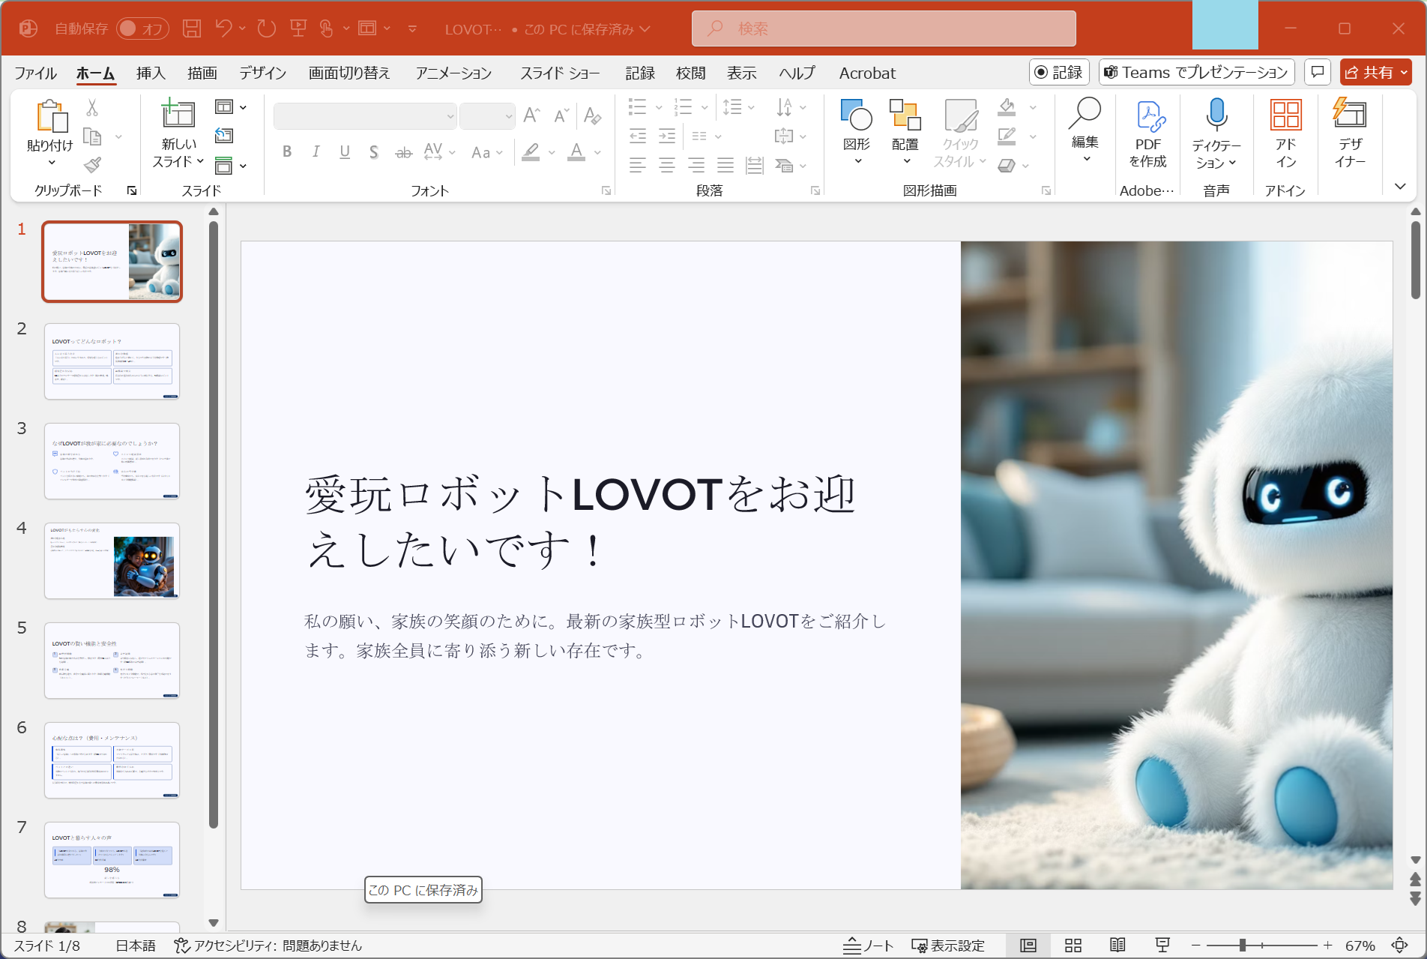
Task: Switch to the デザイン tab
Action: pos(262,73)
